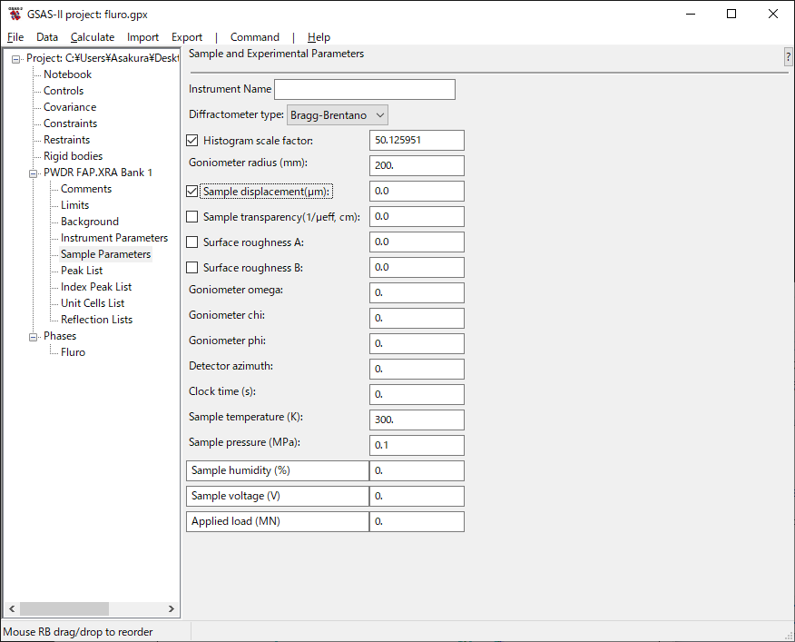The width and height of the screenshot is (795, 642).
Task: Uncheck Histogram scale factor refinement checkbox
Action: pyautogui.click(x=191, y=141)
